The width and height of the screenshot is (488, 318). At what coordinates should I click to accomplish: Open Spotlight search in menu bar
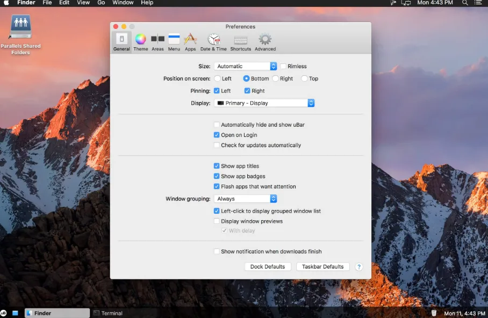point(465,3)
